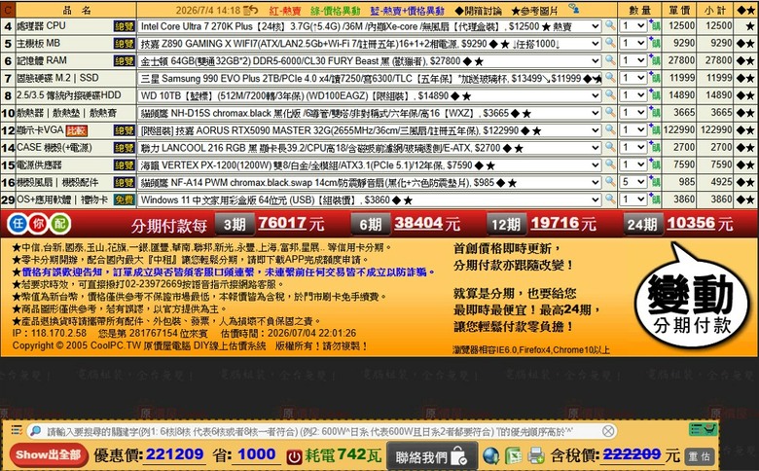Click magnifier icon beside the NH-D15S cooler row
This screenshot has height=471, width=759.
pos(610,112)
